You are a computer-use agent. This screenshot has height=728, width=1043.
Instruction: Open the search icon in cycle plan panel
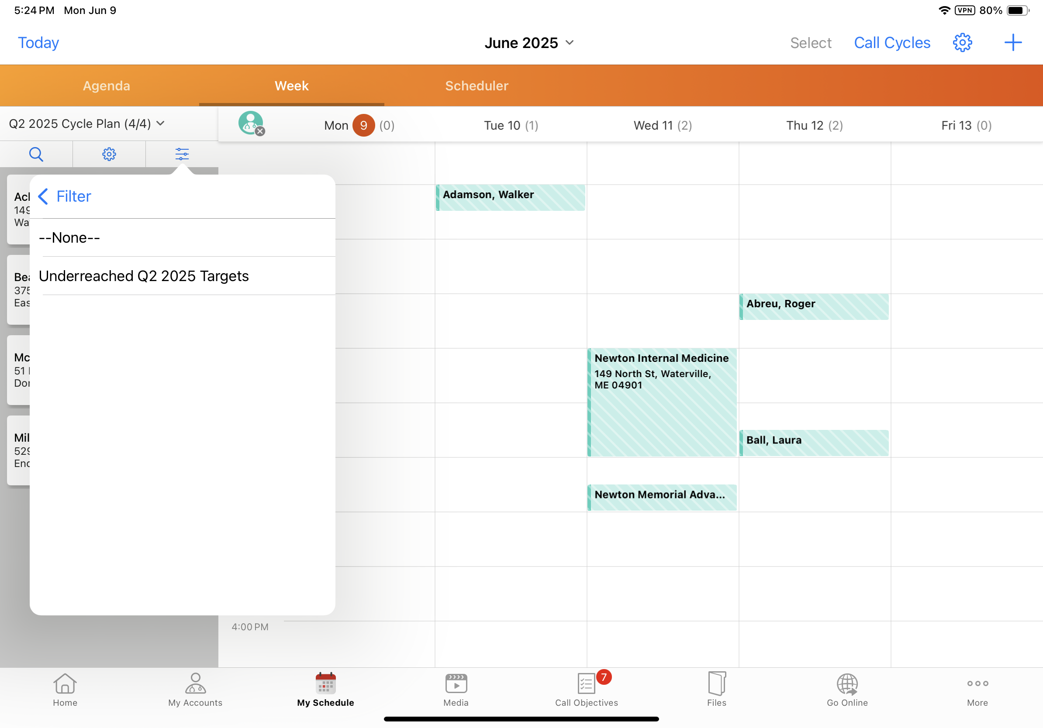[x=36, y=155]
